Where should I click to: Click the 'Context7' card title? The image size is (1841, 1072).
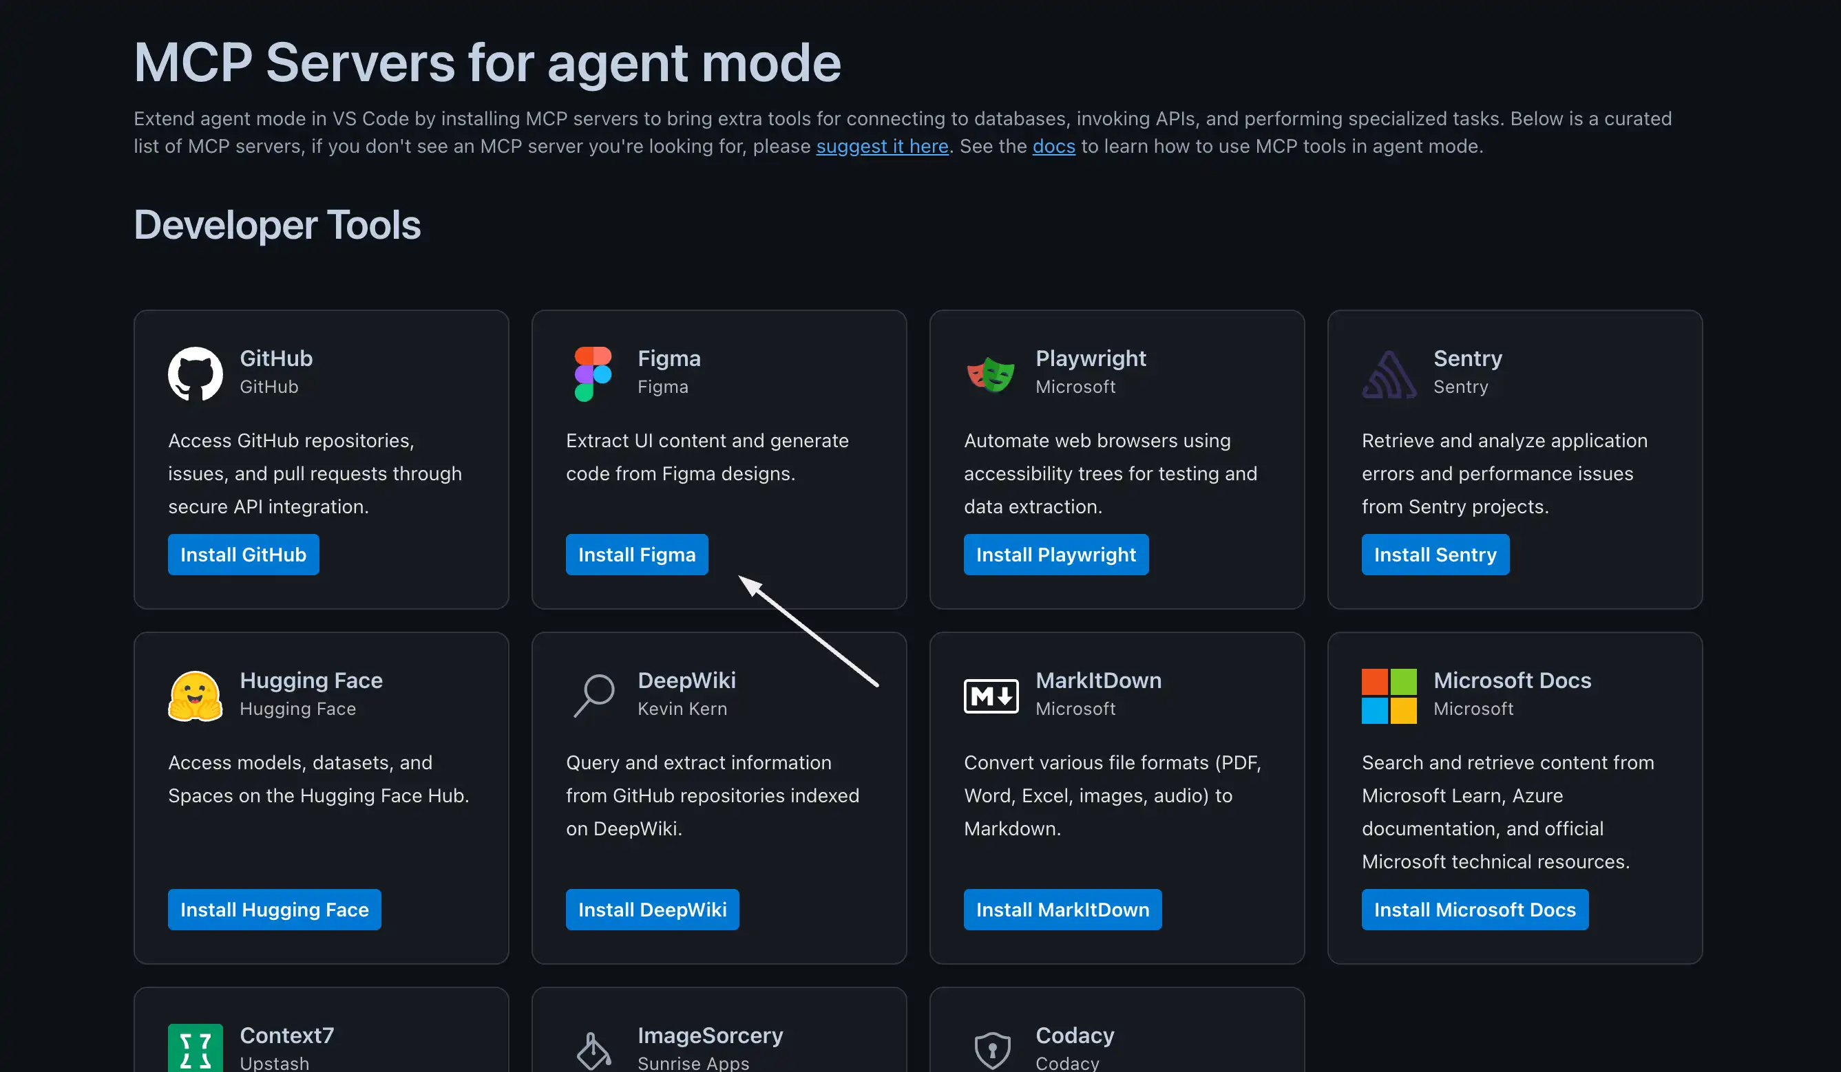coord(286,1036)
